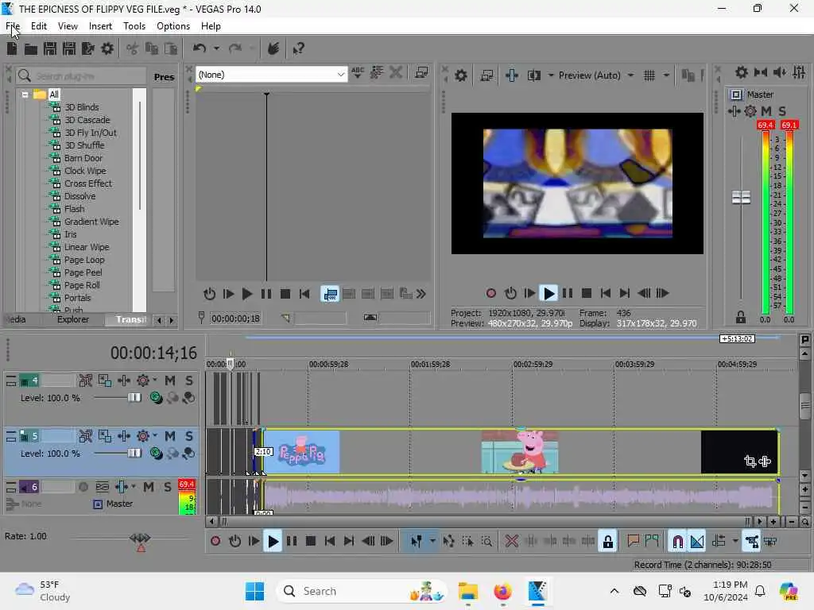Open the Master bus audio properties gear

(x=742, y=72)
